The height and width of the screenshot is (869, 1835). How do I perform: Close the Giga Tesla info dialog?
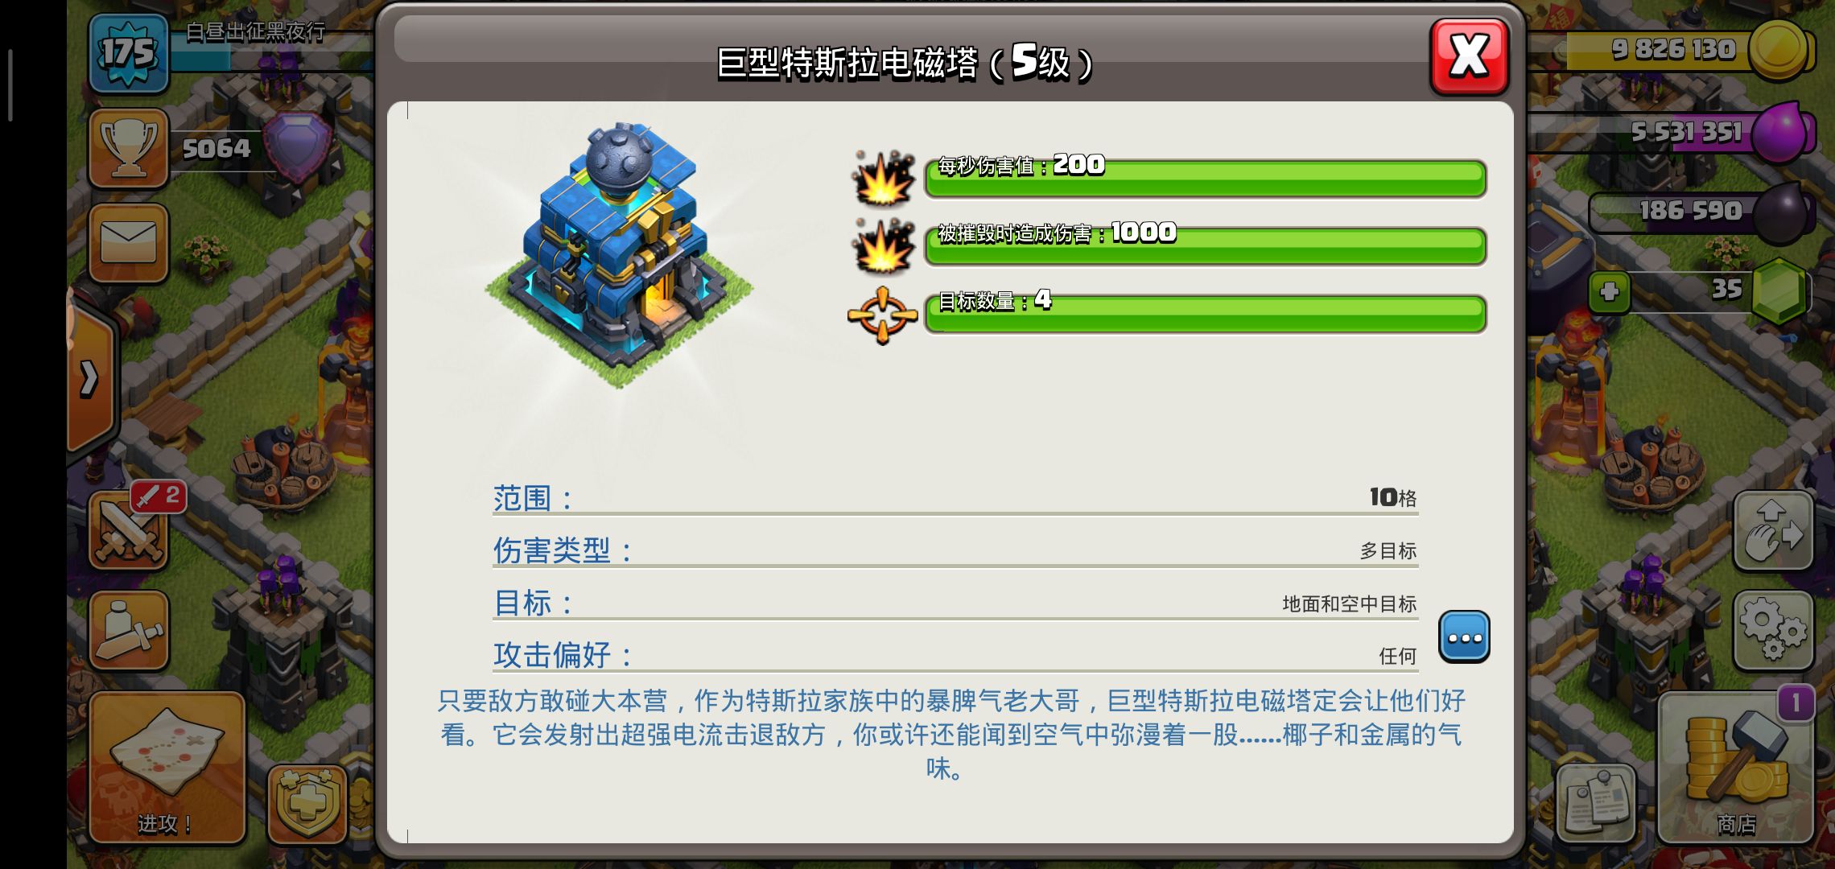[1469, 56]
